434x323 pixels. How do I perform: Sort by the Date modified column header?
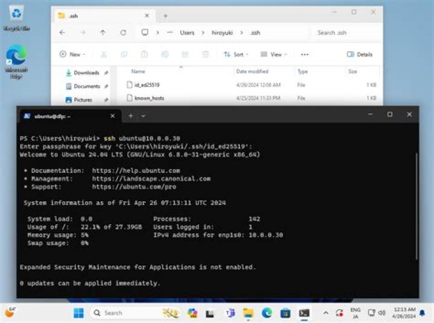click(252, 71)
